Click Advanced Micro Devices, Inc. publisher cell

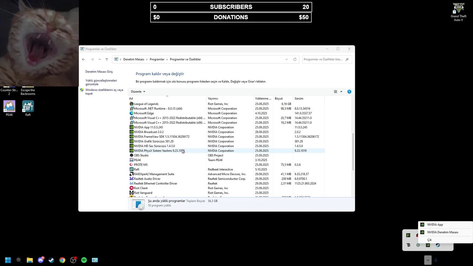[227, 174]
